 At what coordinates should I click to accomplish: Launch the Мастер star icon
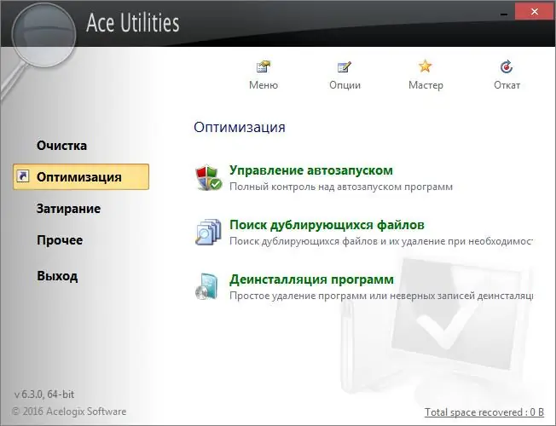tap(426, 66)
